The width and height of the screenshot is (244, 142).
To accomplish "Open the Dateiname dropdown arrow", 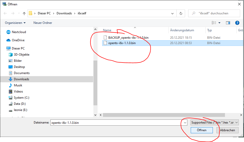I will point(185,123).
